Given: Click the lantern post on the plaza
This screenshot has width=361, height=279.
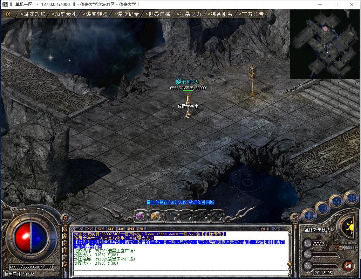Looking at the screenshot, I should 252,81.
